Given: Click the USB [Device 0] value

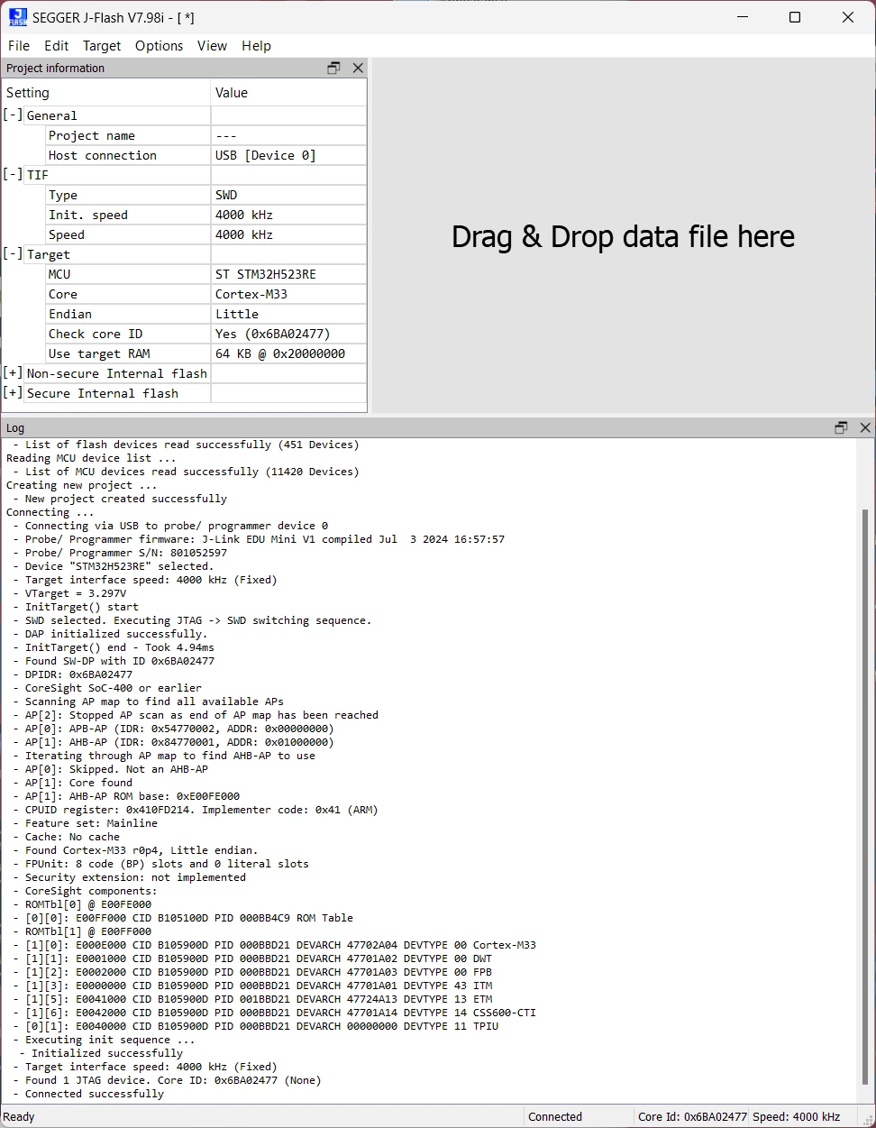Looking at the screenshot, I should (x=266, y=155).
